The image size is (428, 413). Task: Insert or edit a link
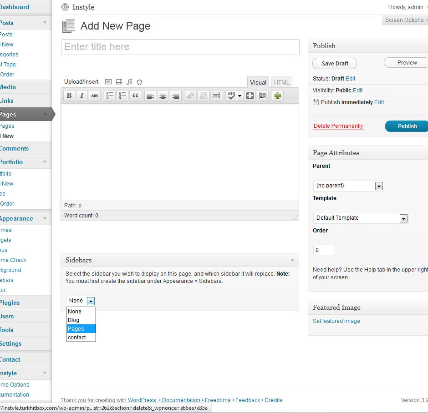pyautogui.click(x=191, y=96)
